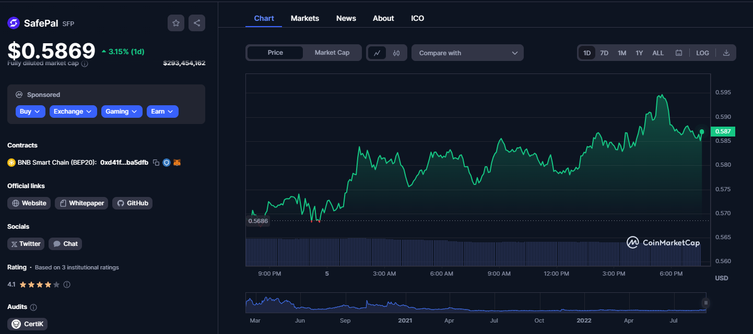Open the Compare with dropdown
The image size is (753, 334).
click(467, 53)
